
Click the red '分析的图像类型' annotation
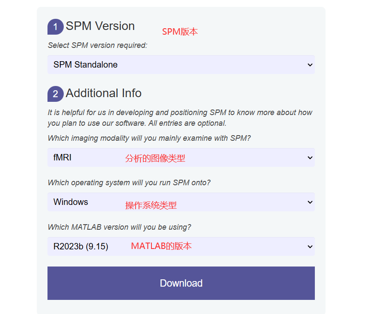click(155, 158)
